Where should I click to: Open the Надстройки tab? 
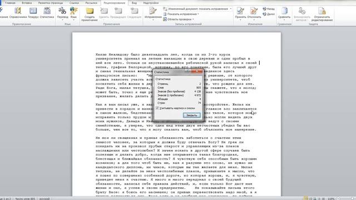tap(151, 3)
